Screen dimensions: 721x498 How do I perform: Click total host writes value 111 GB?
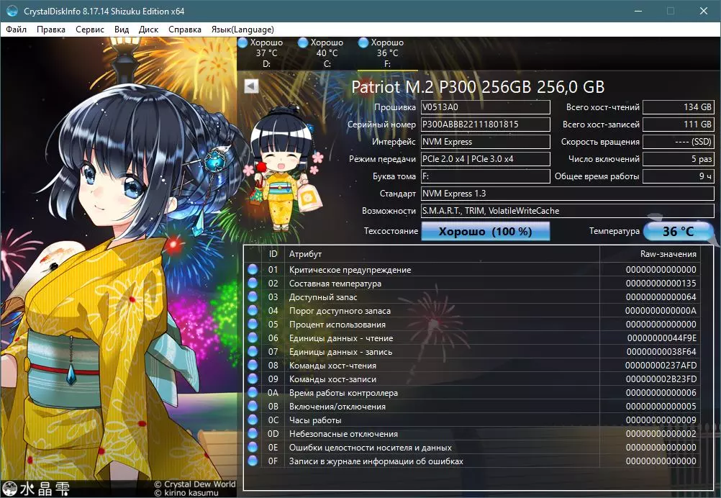point(679,124)
